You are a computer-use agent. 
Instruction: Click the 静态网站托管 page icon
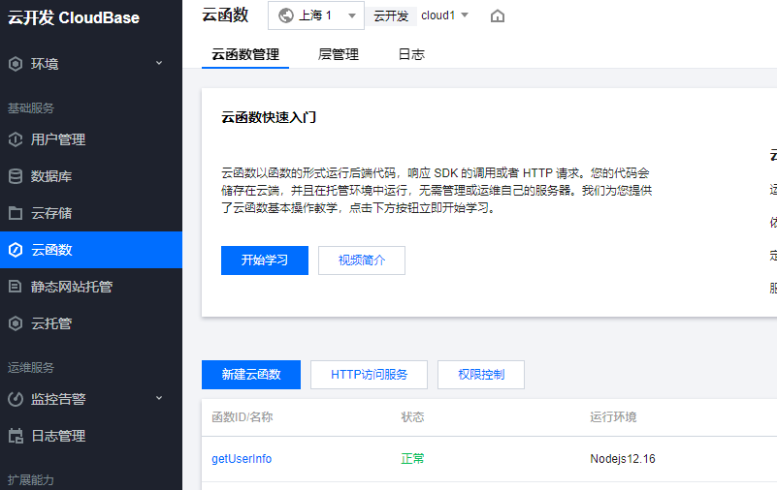point(16,287)
